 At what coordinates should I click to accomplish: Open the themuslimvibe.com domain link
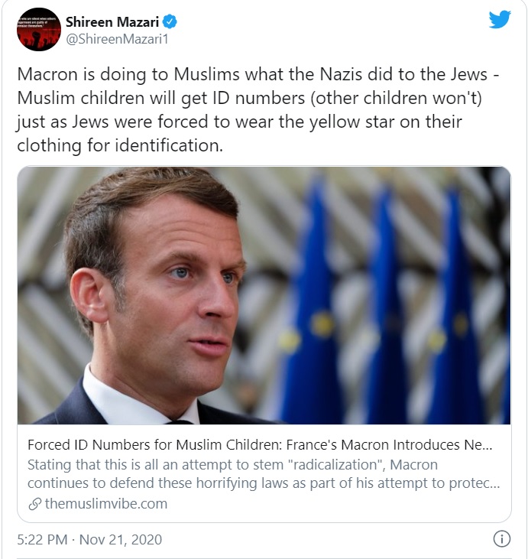point(105,504)
